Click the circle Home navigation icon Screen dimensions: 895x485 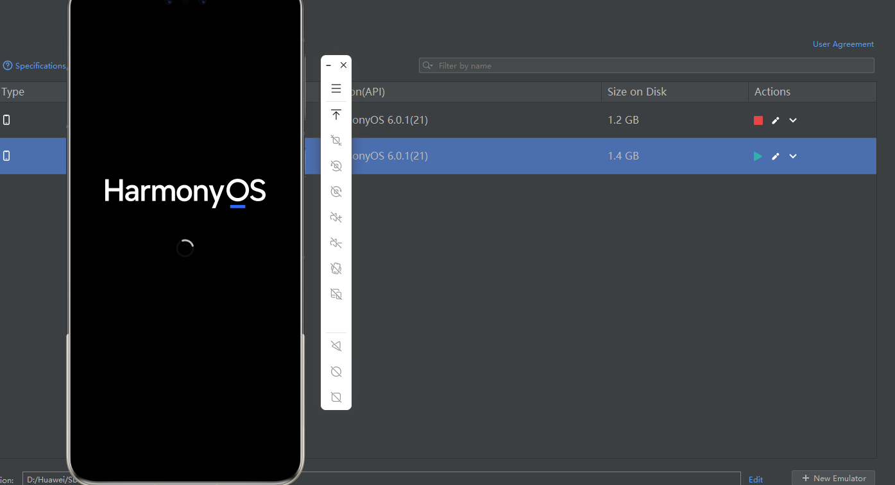(x=336, y=372)
